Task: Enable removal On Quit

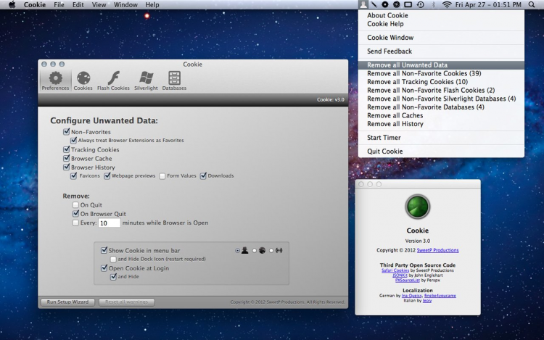Action: coord(75,205)
